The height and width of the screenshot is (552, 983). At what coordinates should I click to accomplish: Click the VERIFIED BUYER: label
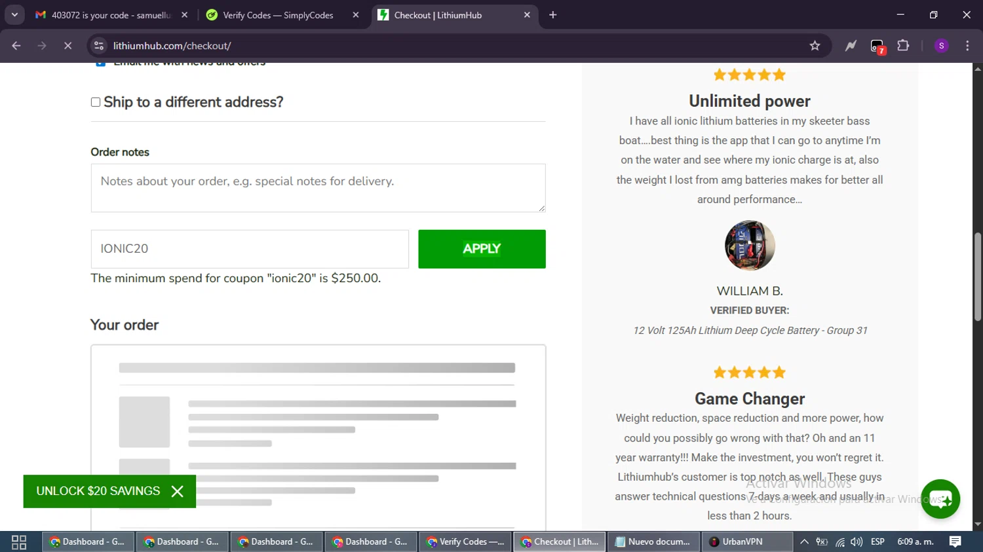750,311
